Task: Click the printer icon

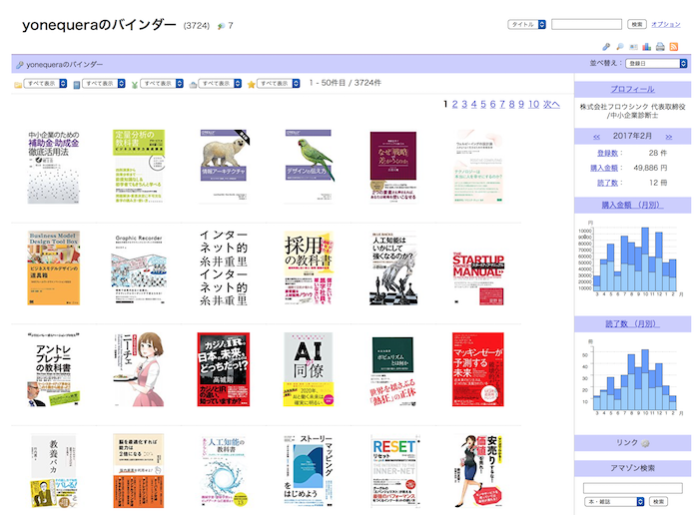Action: (x=660, y=47)
